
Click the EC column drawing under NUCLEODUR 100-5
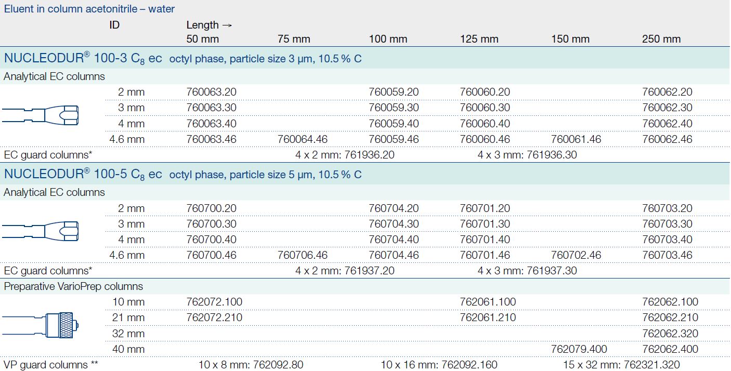pyautogui.click(x=41, y=231)
